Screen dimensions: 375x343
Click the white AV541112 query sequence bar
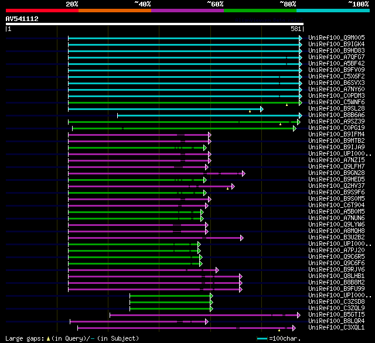[155, 24]
